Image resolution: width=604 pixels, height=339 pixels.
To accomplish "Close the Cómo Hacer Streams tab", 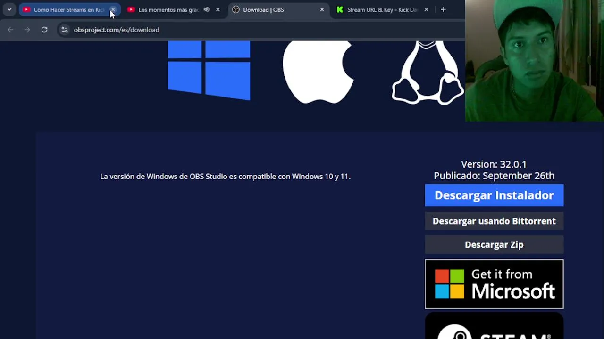I will [113, 9].
